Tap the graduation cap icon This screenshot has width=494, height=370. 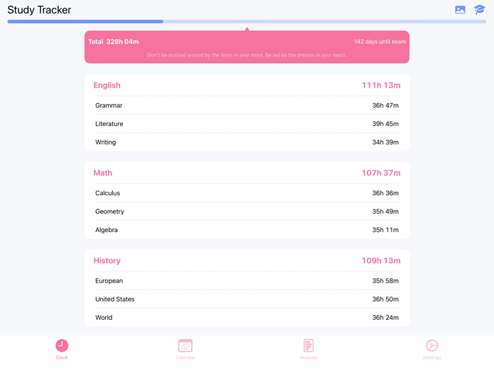pos(479,10)
